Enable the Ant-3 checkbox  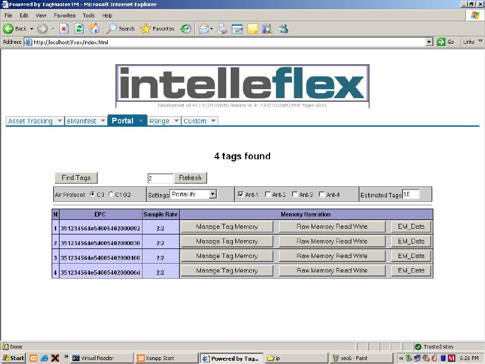pos(295,195)
